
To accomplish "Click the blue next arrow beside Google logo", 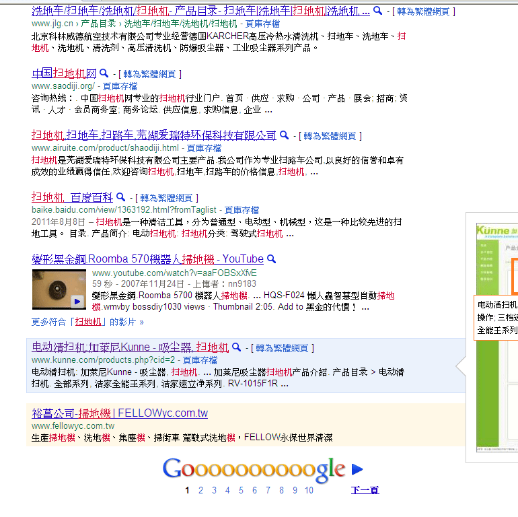I will pyautogui.click(x=357, y=469).
